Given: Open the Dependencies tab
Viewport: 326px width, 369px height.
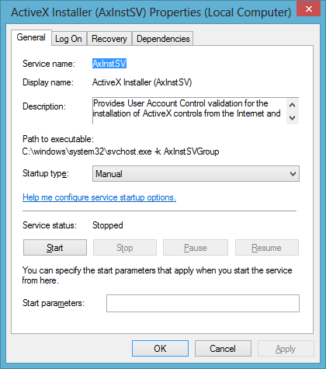Looking at the screenshot, I should 163,39.
